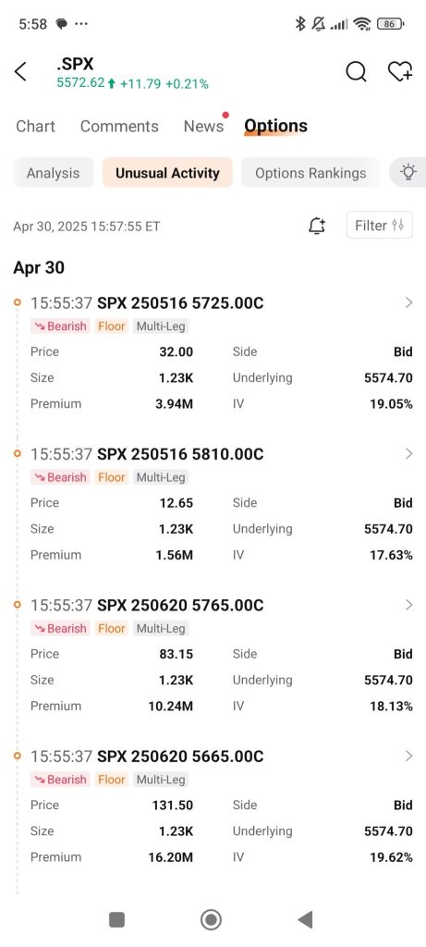Image resolution: width=426 pixels, height=947 pixels.
Task: Tap the alert bell icon
Action: click(x=317, y=226)
